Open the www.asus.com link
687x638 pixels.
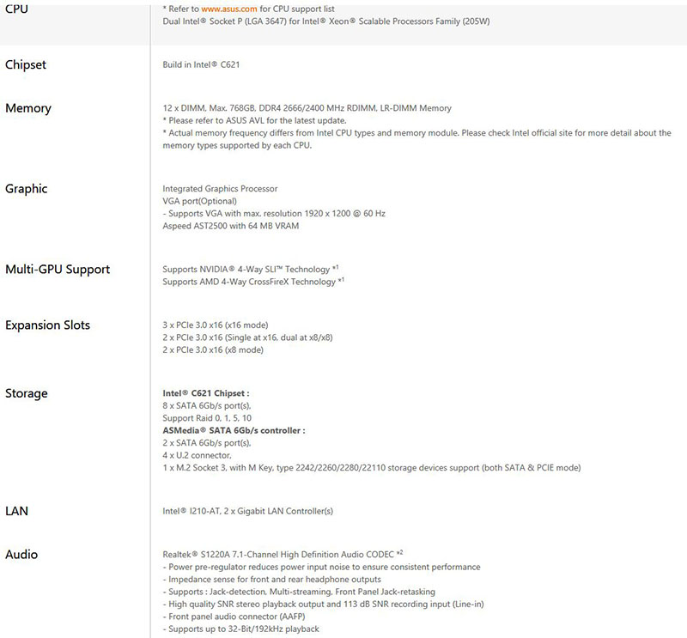click(228, 8)
